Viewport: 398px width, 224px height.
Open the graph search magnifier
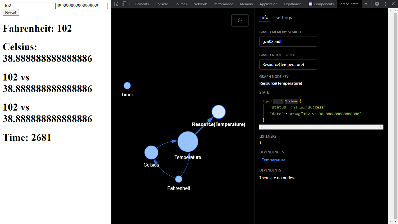coord(240,20)
